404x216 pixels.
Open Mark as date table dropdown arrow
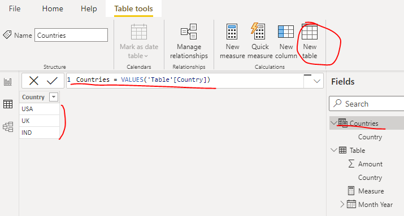(x=146, y=56)
